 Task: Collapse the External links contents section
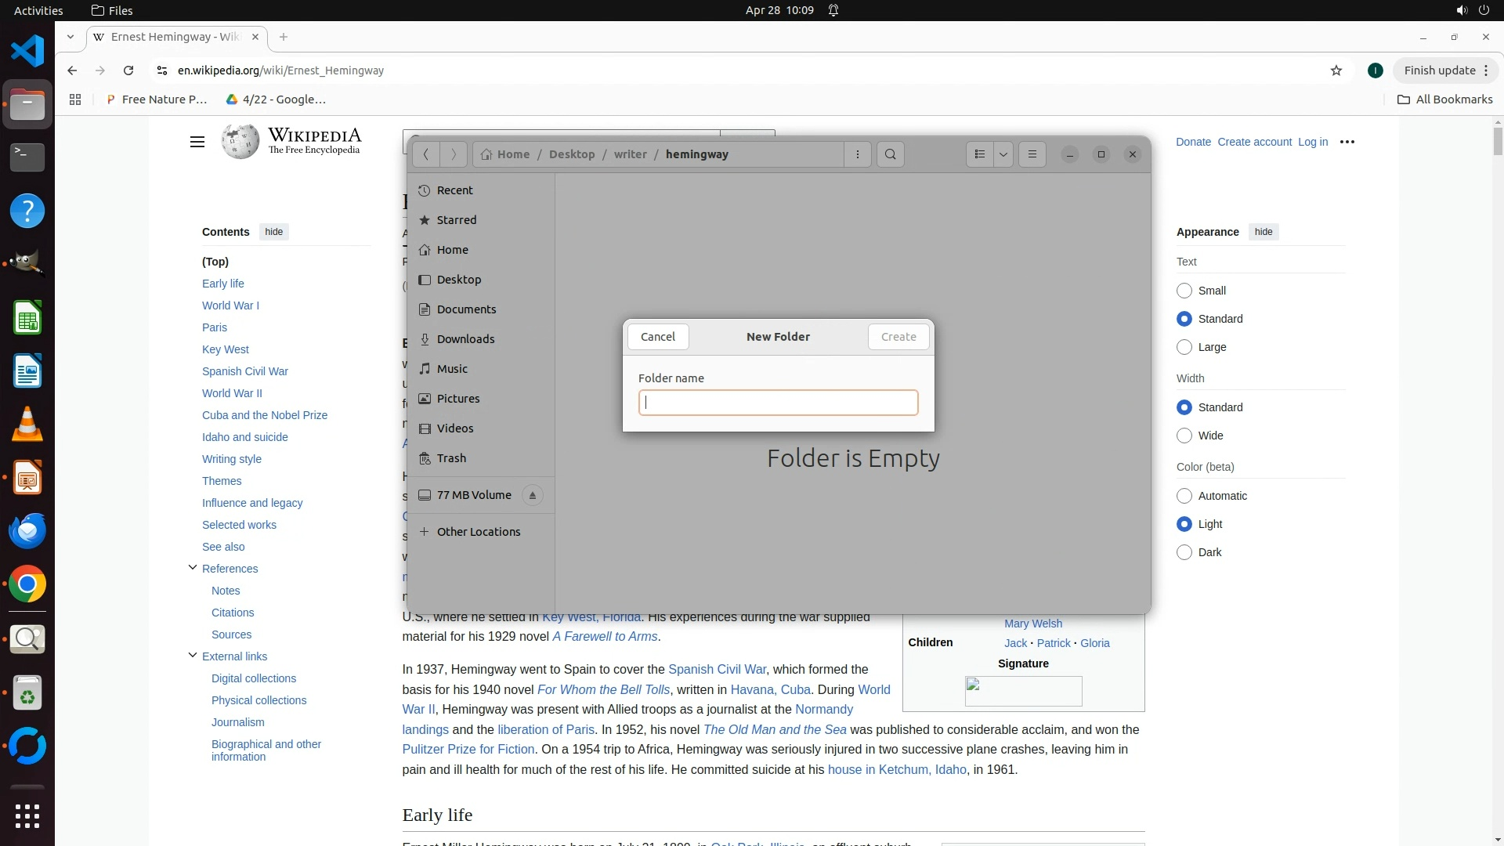193,656
